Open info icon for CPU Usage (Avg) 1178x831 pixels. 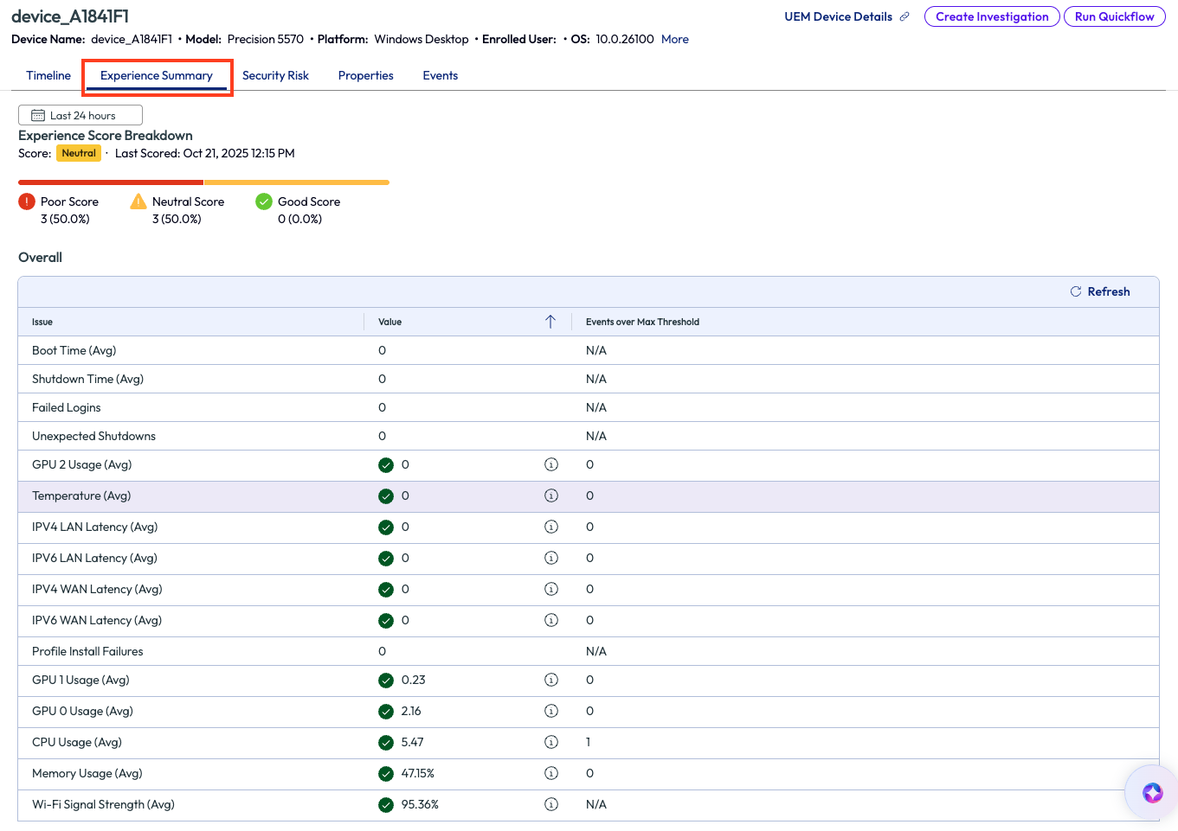pos(550,743)
